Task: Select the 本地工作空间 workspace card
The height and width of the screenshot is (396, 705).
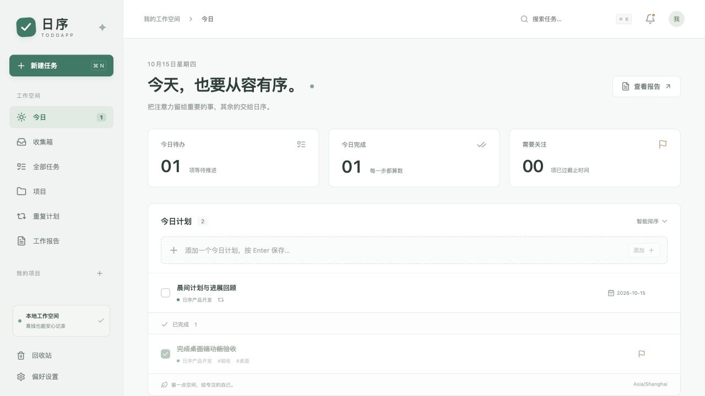Action: [x=61, y=321]
